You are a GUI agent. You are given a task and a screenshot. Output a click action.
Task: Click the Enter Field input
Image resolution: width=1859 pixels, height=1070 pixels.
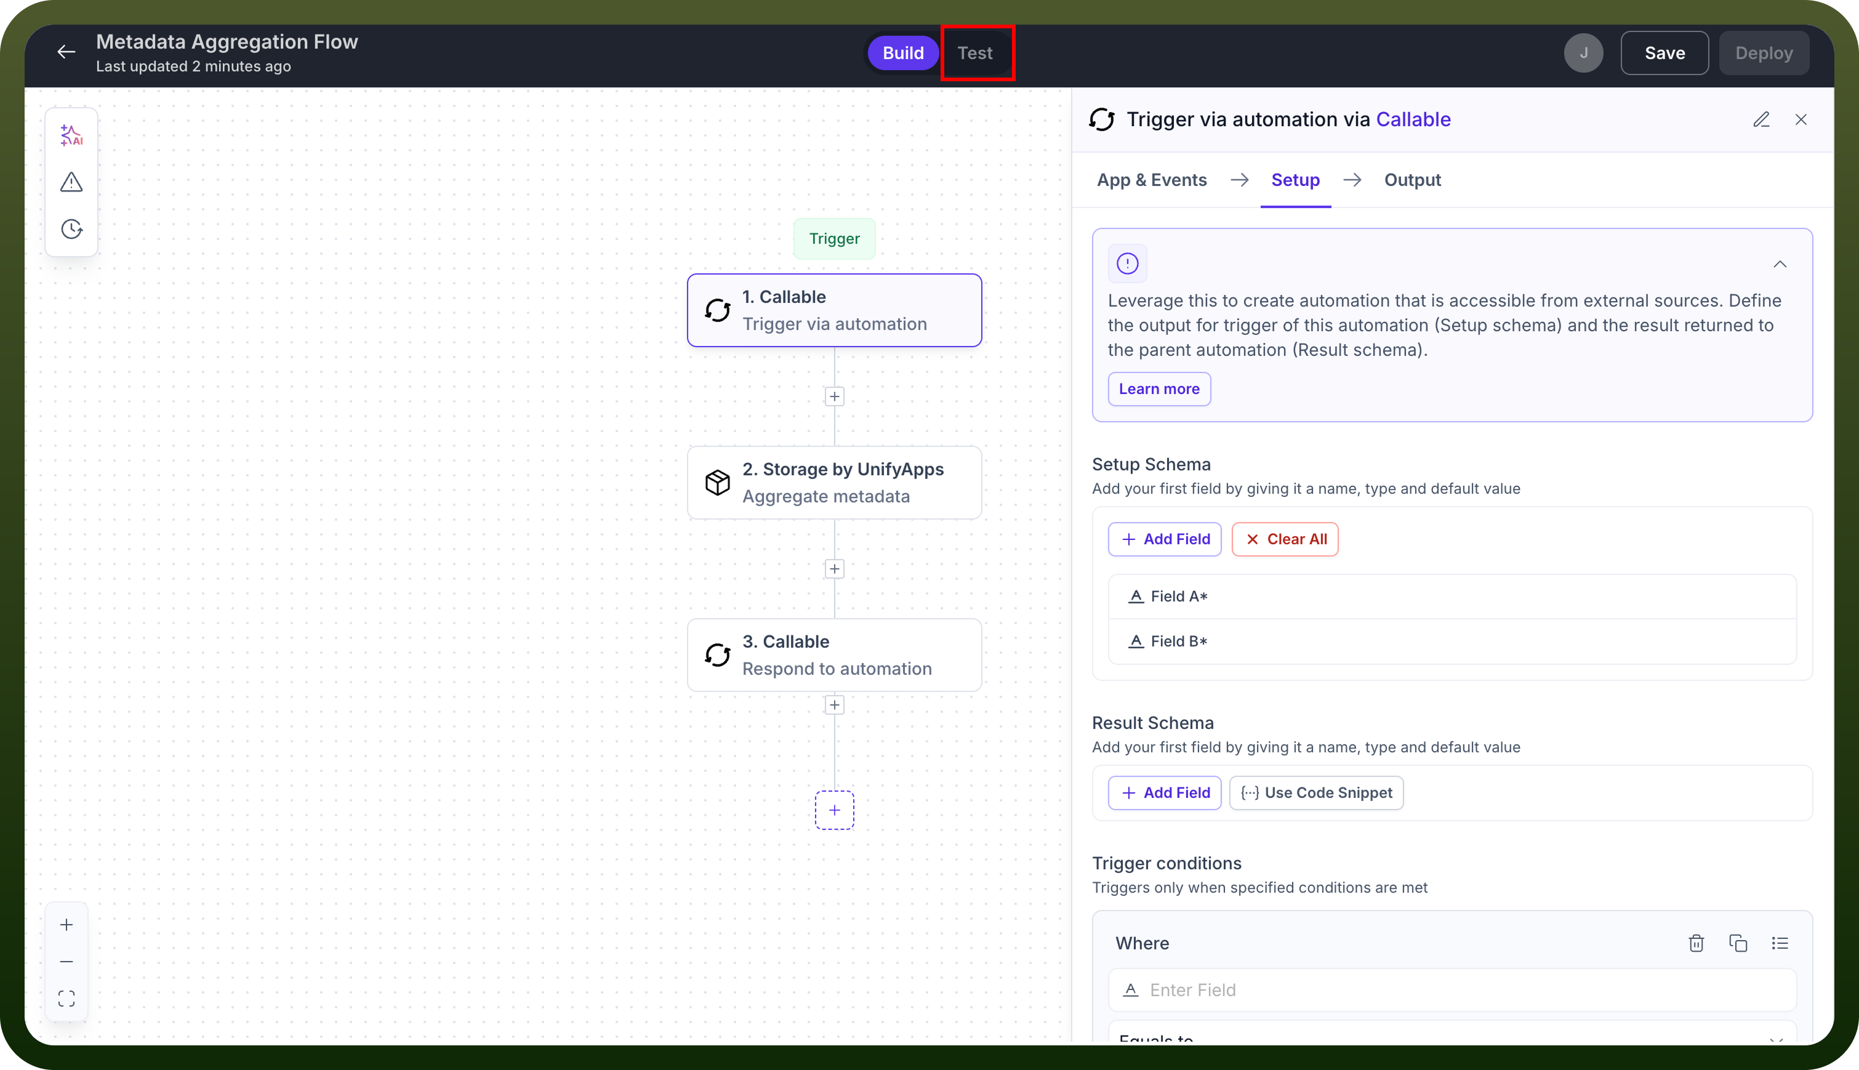1452,990
